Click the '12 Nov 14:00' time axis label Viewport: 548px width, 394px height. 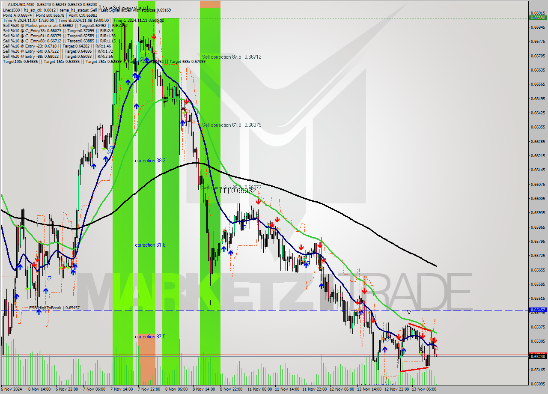pyautogui.click(x=369, y=389)
